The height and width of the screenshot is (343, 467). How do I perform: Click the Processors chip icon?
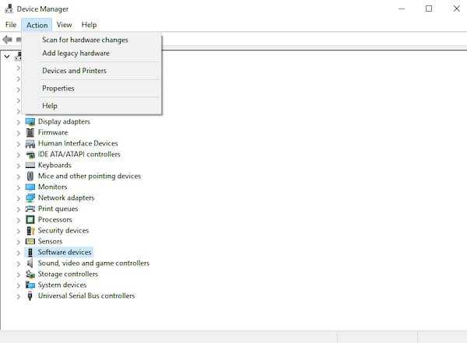click(x=30, y=220)
